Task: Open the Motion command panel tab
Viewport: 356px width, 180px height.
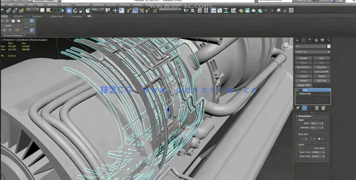Action: click(316, 40)
